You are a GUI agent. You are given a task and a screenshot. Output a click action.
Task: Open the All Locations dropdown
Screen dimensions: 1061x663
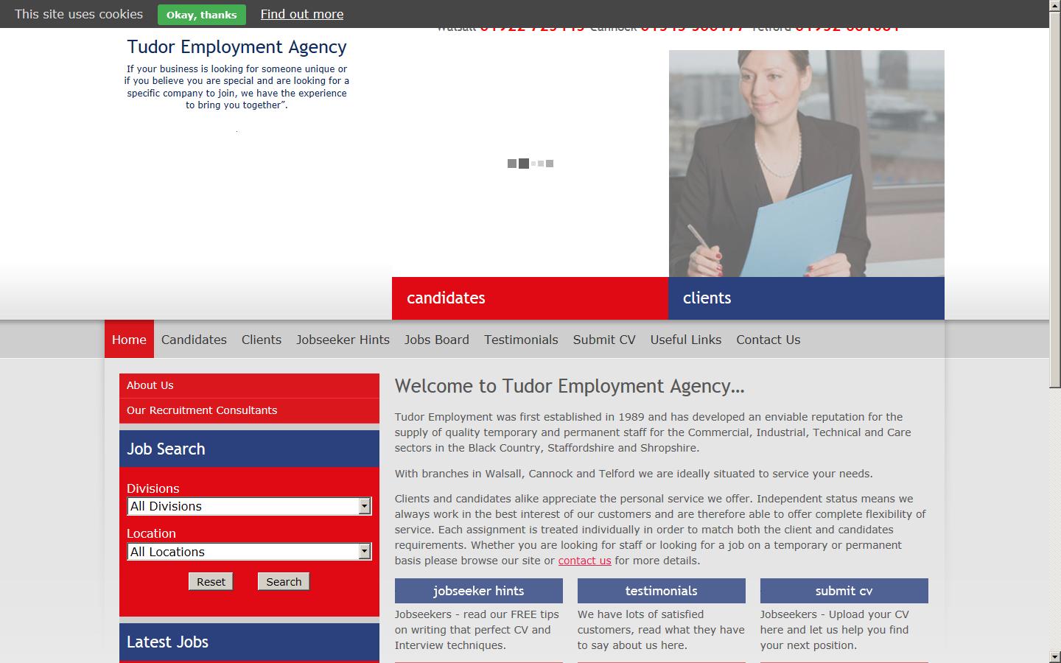point(248,551)
